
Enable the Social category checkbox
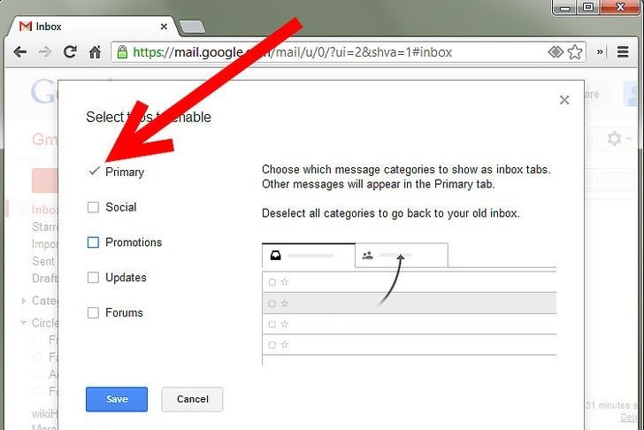(x=93, y=207)
